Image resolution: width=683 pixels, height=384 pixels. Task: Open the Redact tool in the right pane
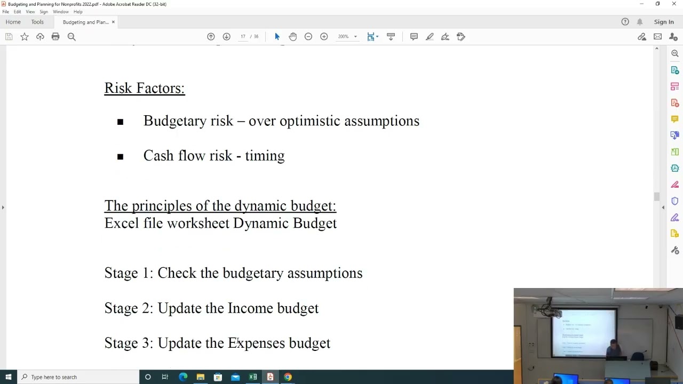(x=675, y=185)
